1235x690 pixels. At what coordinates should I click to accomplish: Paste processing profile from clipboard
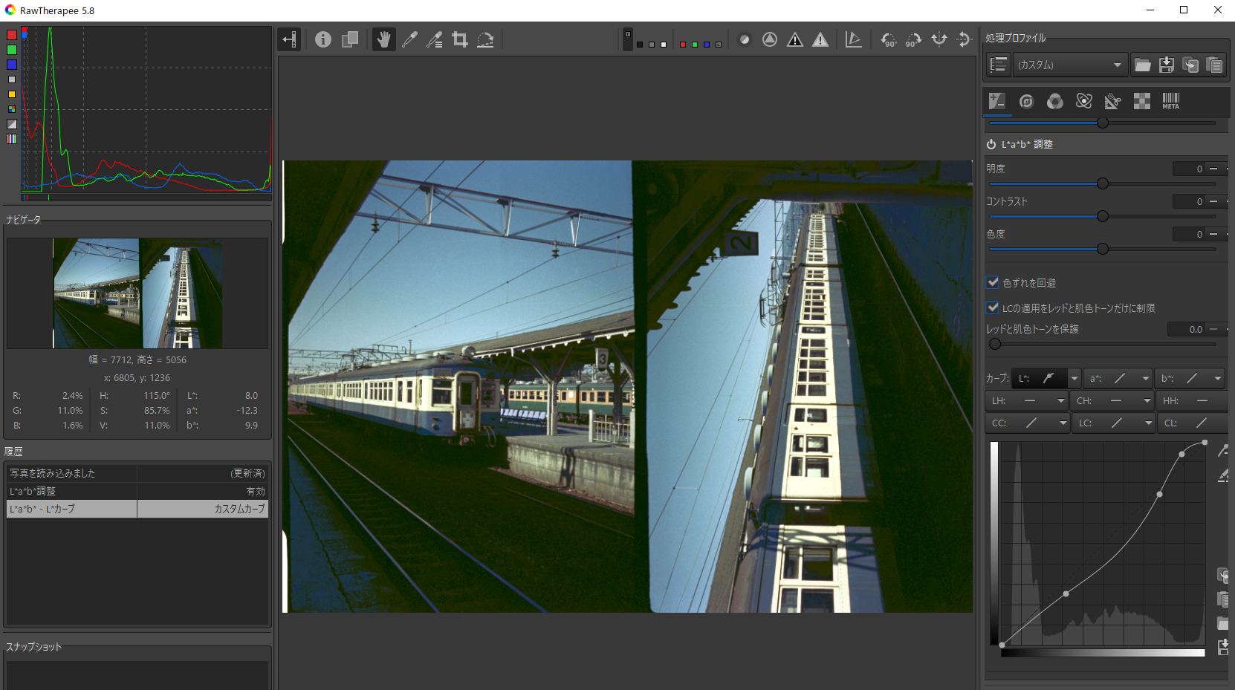(x=1214, y=65)
